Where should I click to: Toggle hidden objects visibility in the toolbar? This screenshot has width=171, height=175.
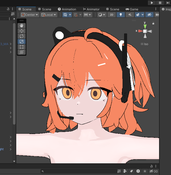[149, 15]
